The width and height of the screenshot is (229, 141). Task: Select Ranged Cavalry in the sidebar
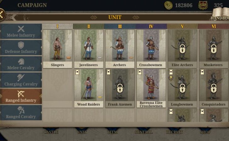pos(21,113)
